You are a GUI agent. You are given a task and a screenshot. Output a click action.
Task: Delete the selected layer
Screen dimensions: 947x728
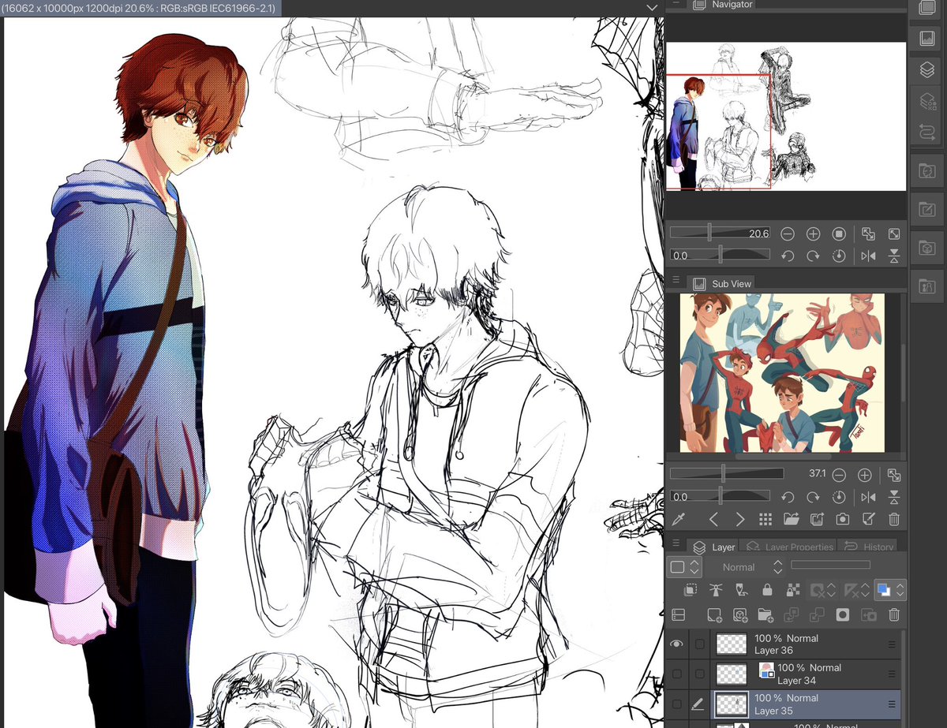(894, 614)
